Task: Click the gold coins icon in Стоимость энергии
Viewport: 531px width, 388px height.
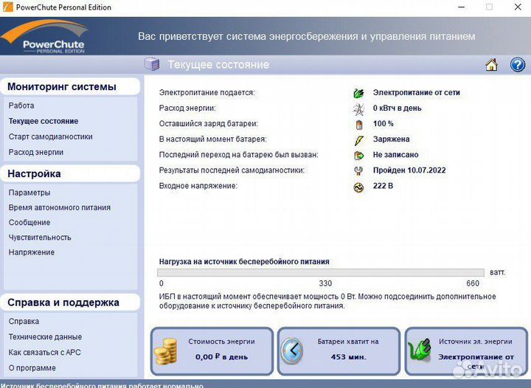Action: 166,351
